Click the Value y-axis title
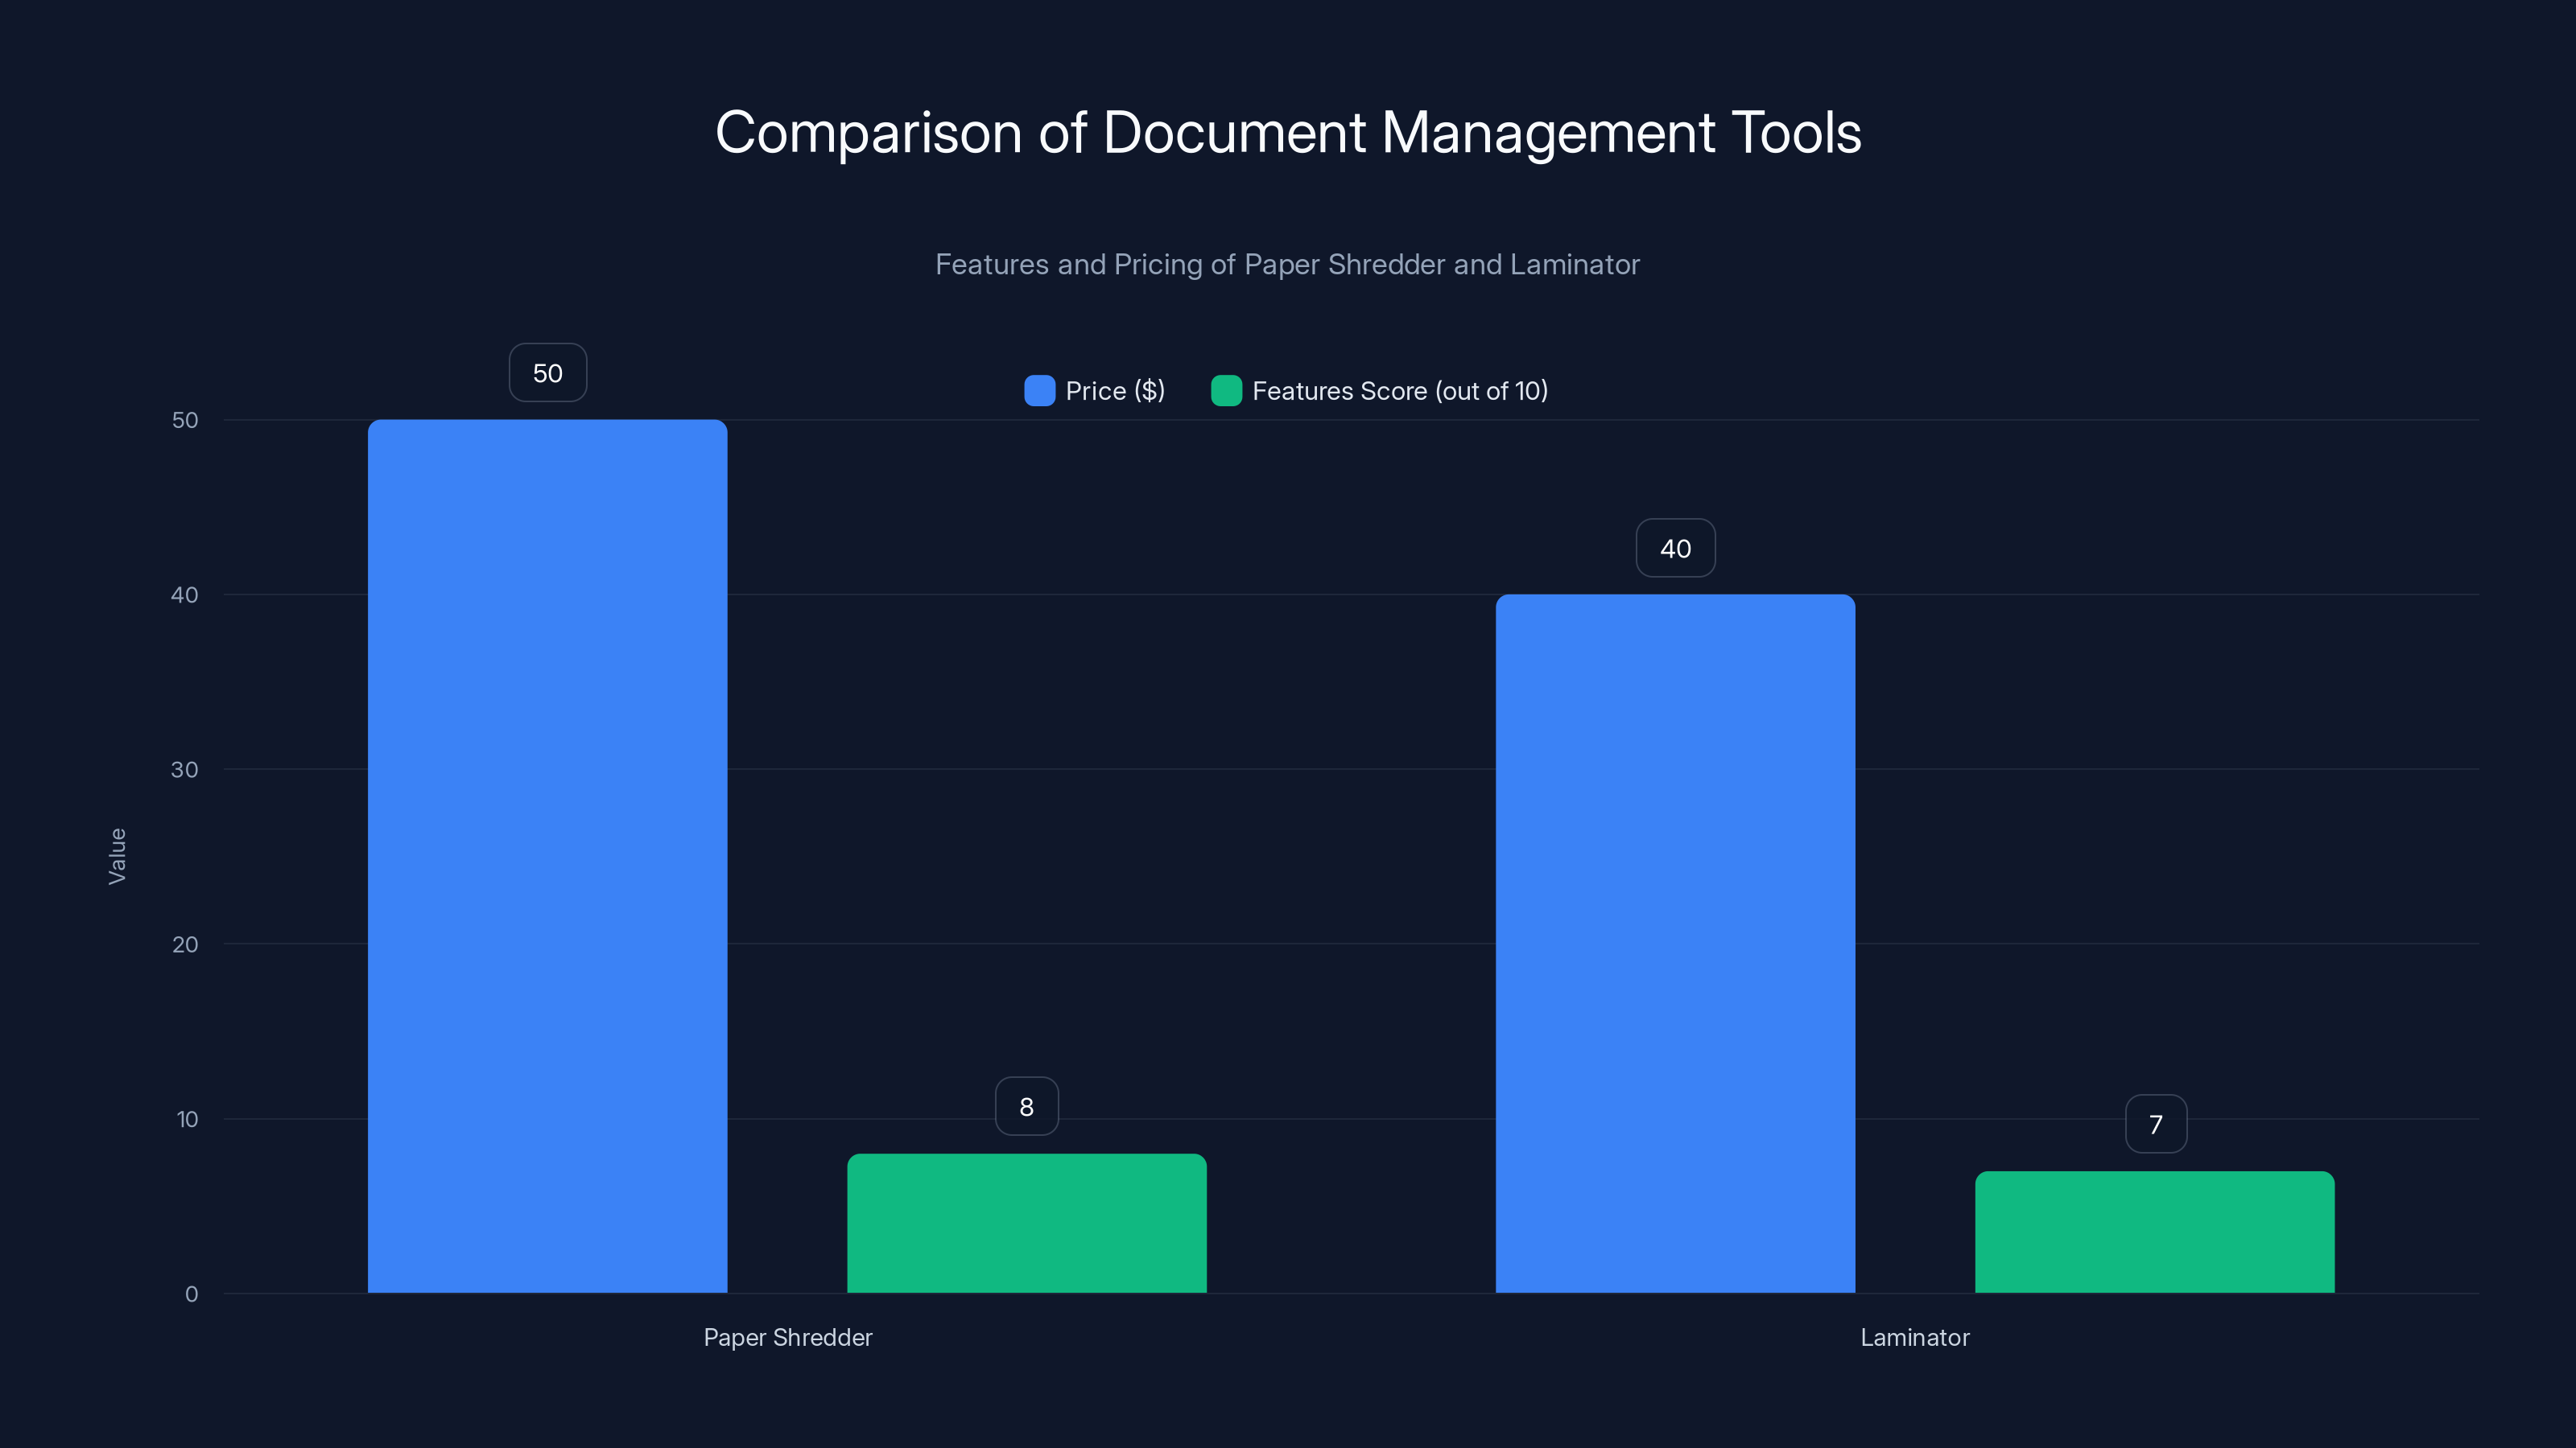2576x1448 pixels. coord(117,857)
